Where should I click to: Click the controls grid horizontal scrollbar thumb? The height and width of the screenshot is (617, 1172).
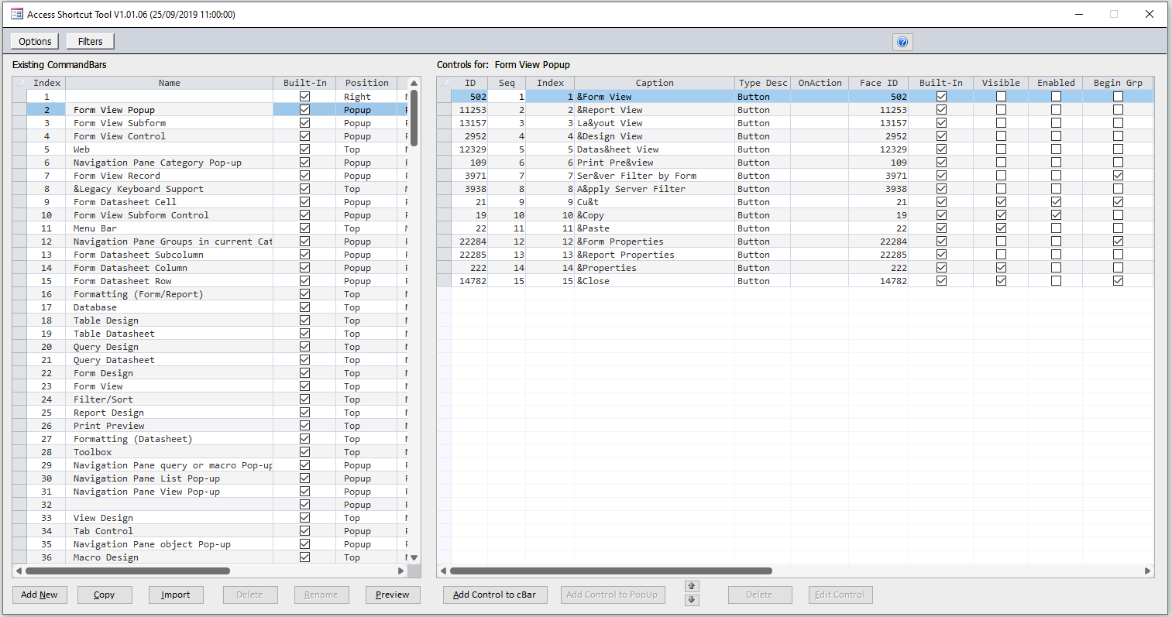click(x=611, y=571)
